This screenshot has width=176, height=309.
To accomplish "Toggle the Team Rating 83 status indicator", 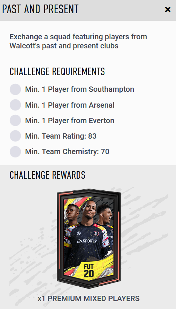I will click(15, 136).
